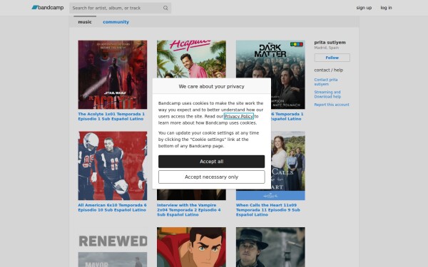Switch to the community tab

(116, 22)
